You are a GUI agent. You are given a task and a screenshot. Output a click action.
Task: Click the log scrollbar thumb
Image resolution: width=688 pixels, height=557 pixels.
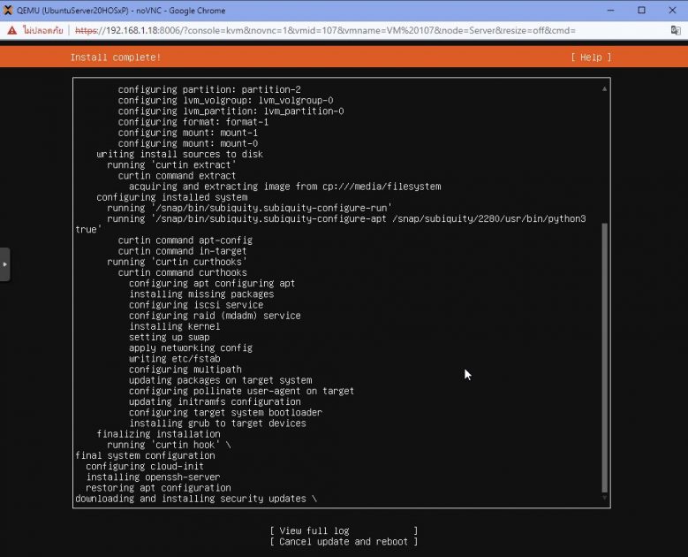(x=604, y=357)
